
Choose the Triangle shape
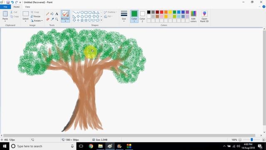pos(98,12)
